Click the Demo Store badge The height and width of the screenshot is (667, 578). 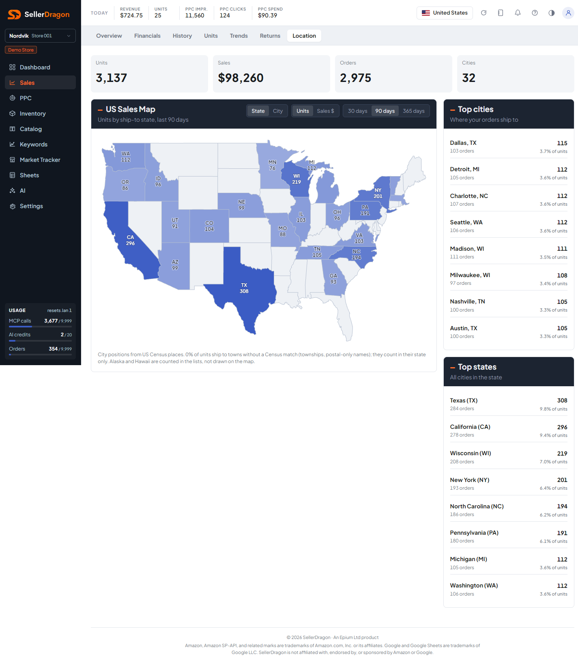[21, 50]
